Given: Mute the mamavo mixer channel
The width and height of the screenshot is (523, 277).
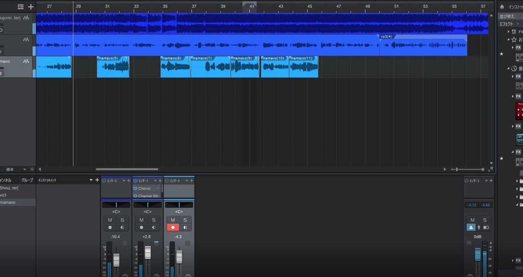Looking at the screenshot, I should pos(173,220).
